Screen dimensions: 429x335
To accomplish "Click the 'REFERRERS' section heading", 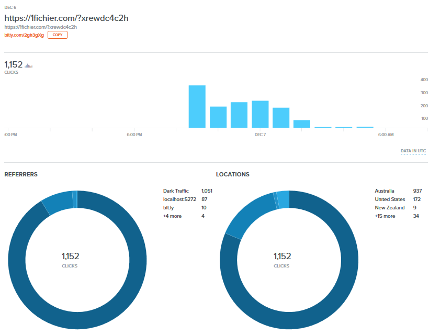I will [21, 174].
